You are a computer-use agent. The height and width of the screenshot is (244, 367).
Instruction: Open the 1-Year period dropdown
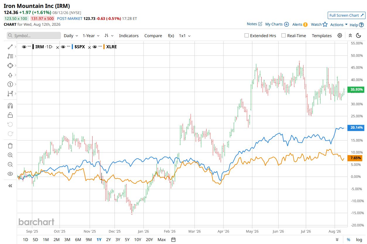(91, 36)
